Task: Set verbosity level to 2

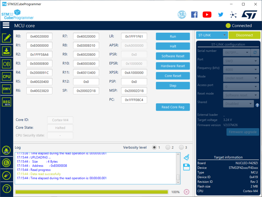Action: [x=168, y=147]
